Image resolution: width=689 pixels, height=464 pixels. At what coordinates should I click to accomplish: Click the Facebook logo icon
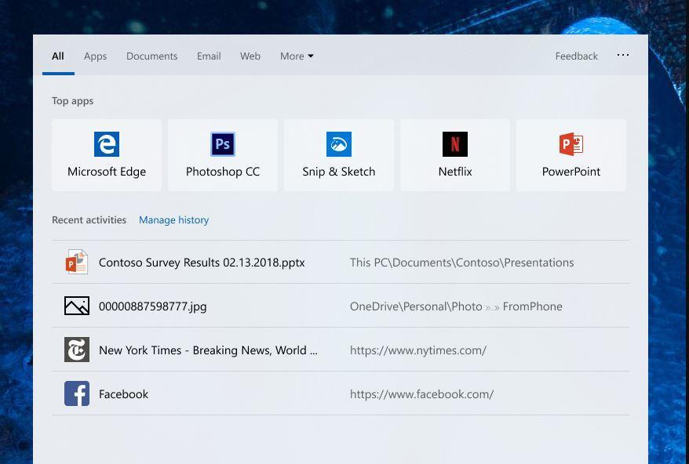click(x=77, y=394)
